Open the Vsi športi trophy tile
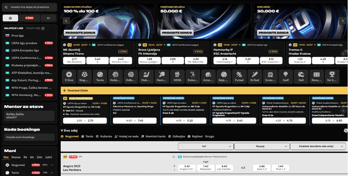348x176 pixels. pos(332,77)
